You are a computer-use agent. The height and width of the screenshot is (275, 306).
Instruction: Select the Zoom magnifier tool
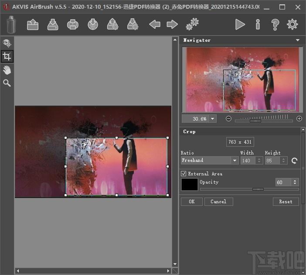(x=7, y=83)
